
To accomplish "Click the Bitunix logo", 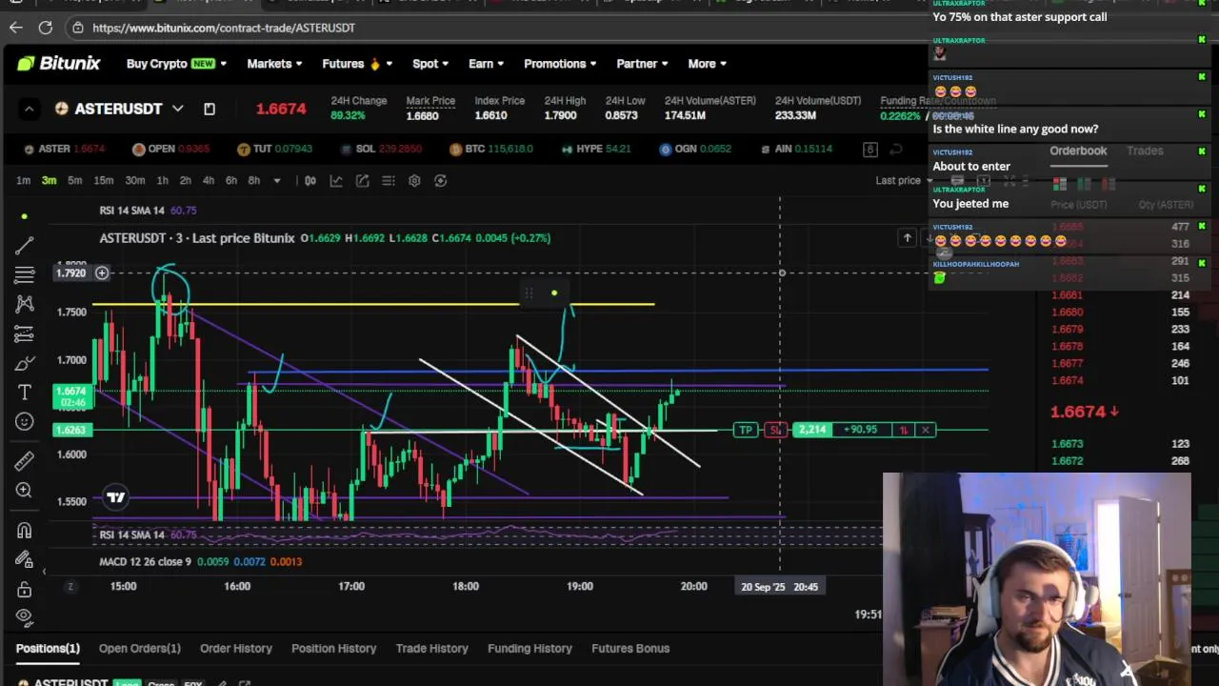I will (x=58, y=63).
